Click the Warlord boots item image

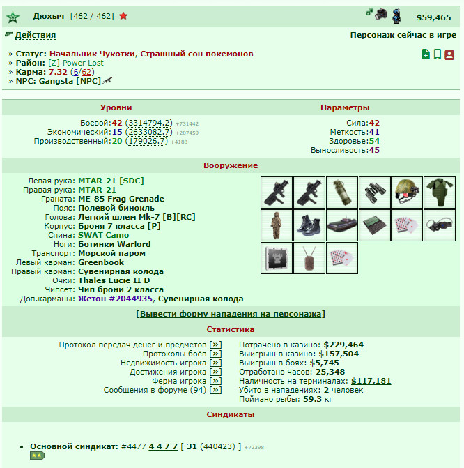(309, 225)
